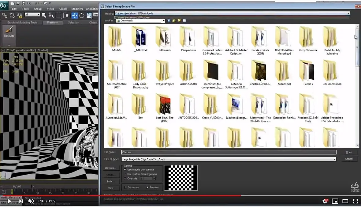Unmute the video player sound

click(x=31, y=201)
